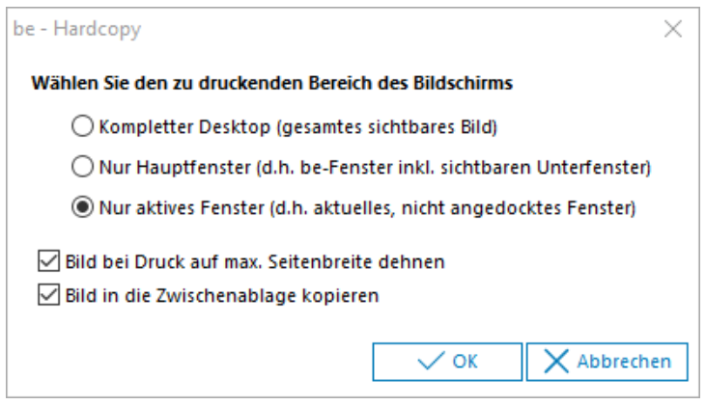Click the 'be - Hardcopy' title bar text

pyautogui.click(x=77, y=29)
